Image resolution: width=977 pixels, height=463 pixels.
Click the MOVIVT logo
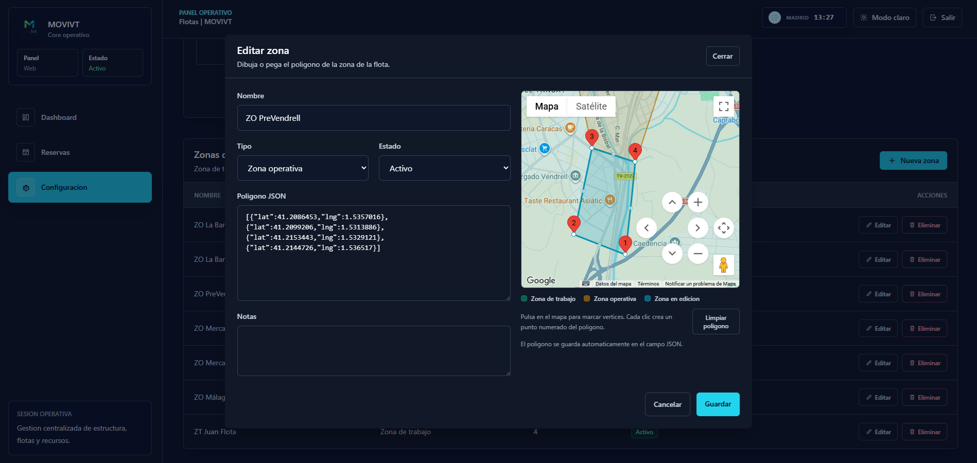29,26
